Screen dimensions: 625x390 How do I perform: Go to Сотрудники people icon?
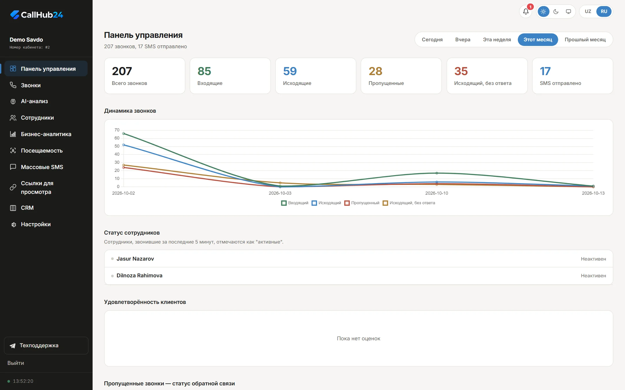pyautogui.click(x=13, y=118)
